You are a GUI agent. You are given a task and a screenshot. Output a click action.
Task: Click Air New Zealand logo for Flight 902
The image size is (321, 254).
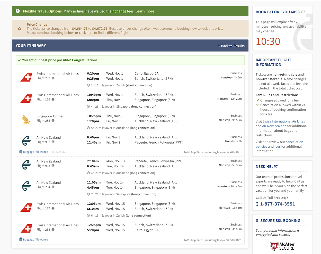26,141
